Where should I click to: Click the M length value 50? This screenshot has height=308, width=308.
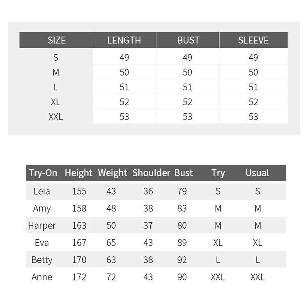pos(124,72)
